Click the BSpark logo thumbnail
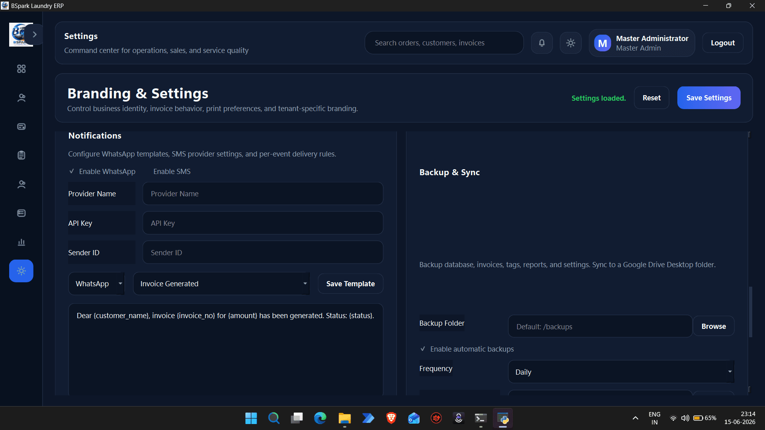 [x=18, y=35]
